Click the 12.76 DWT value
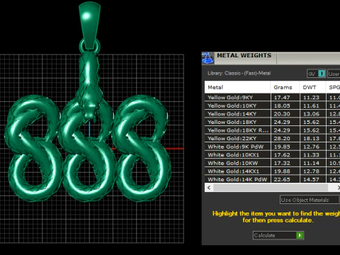Screen dimensions: 340x255 311,147
